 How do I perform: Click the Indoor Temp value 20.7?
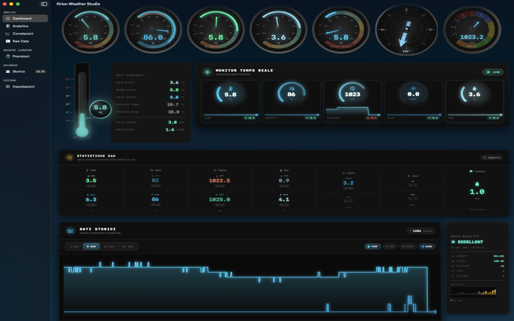[173, 104]
